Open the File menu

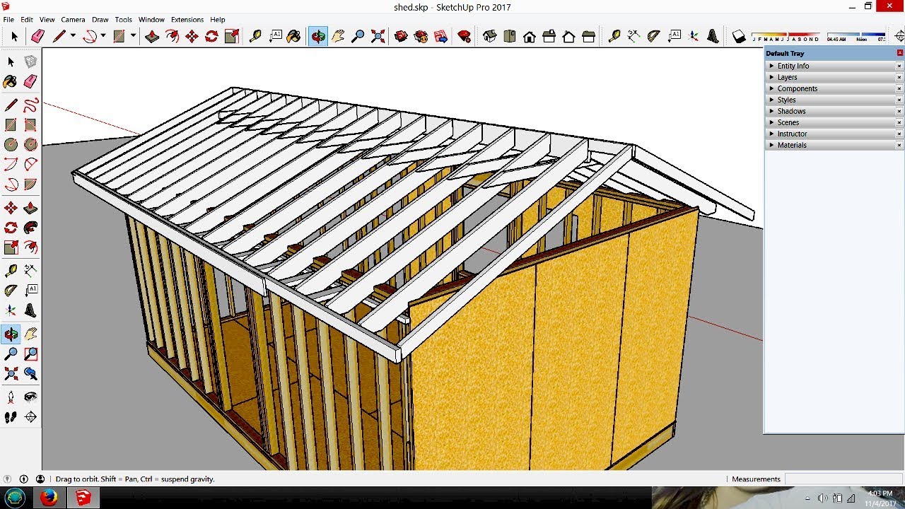pyautogui.click(x=8, y=20)
